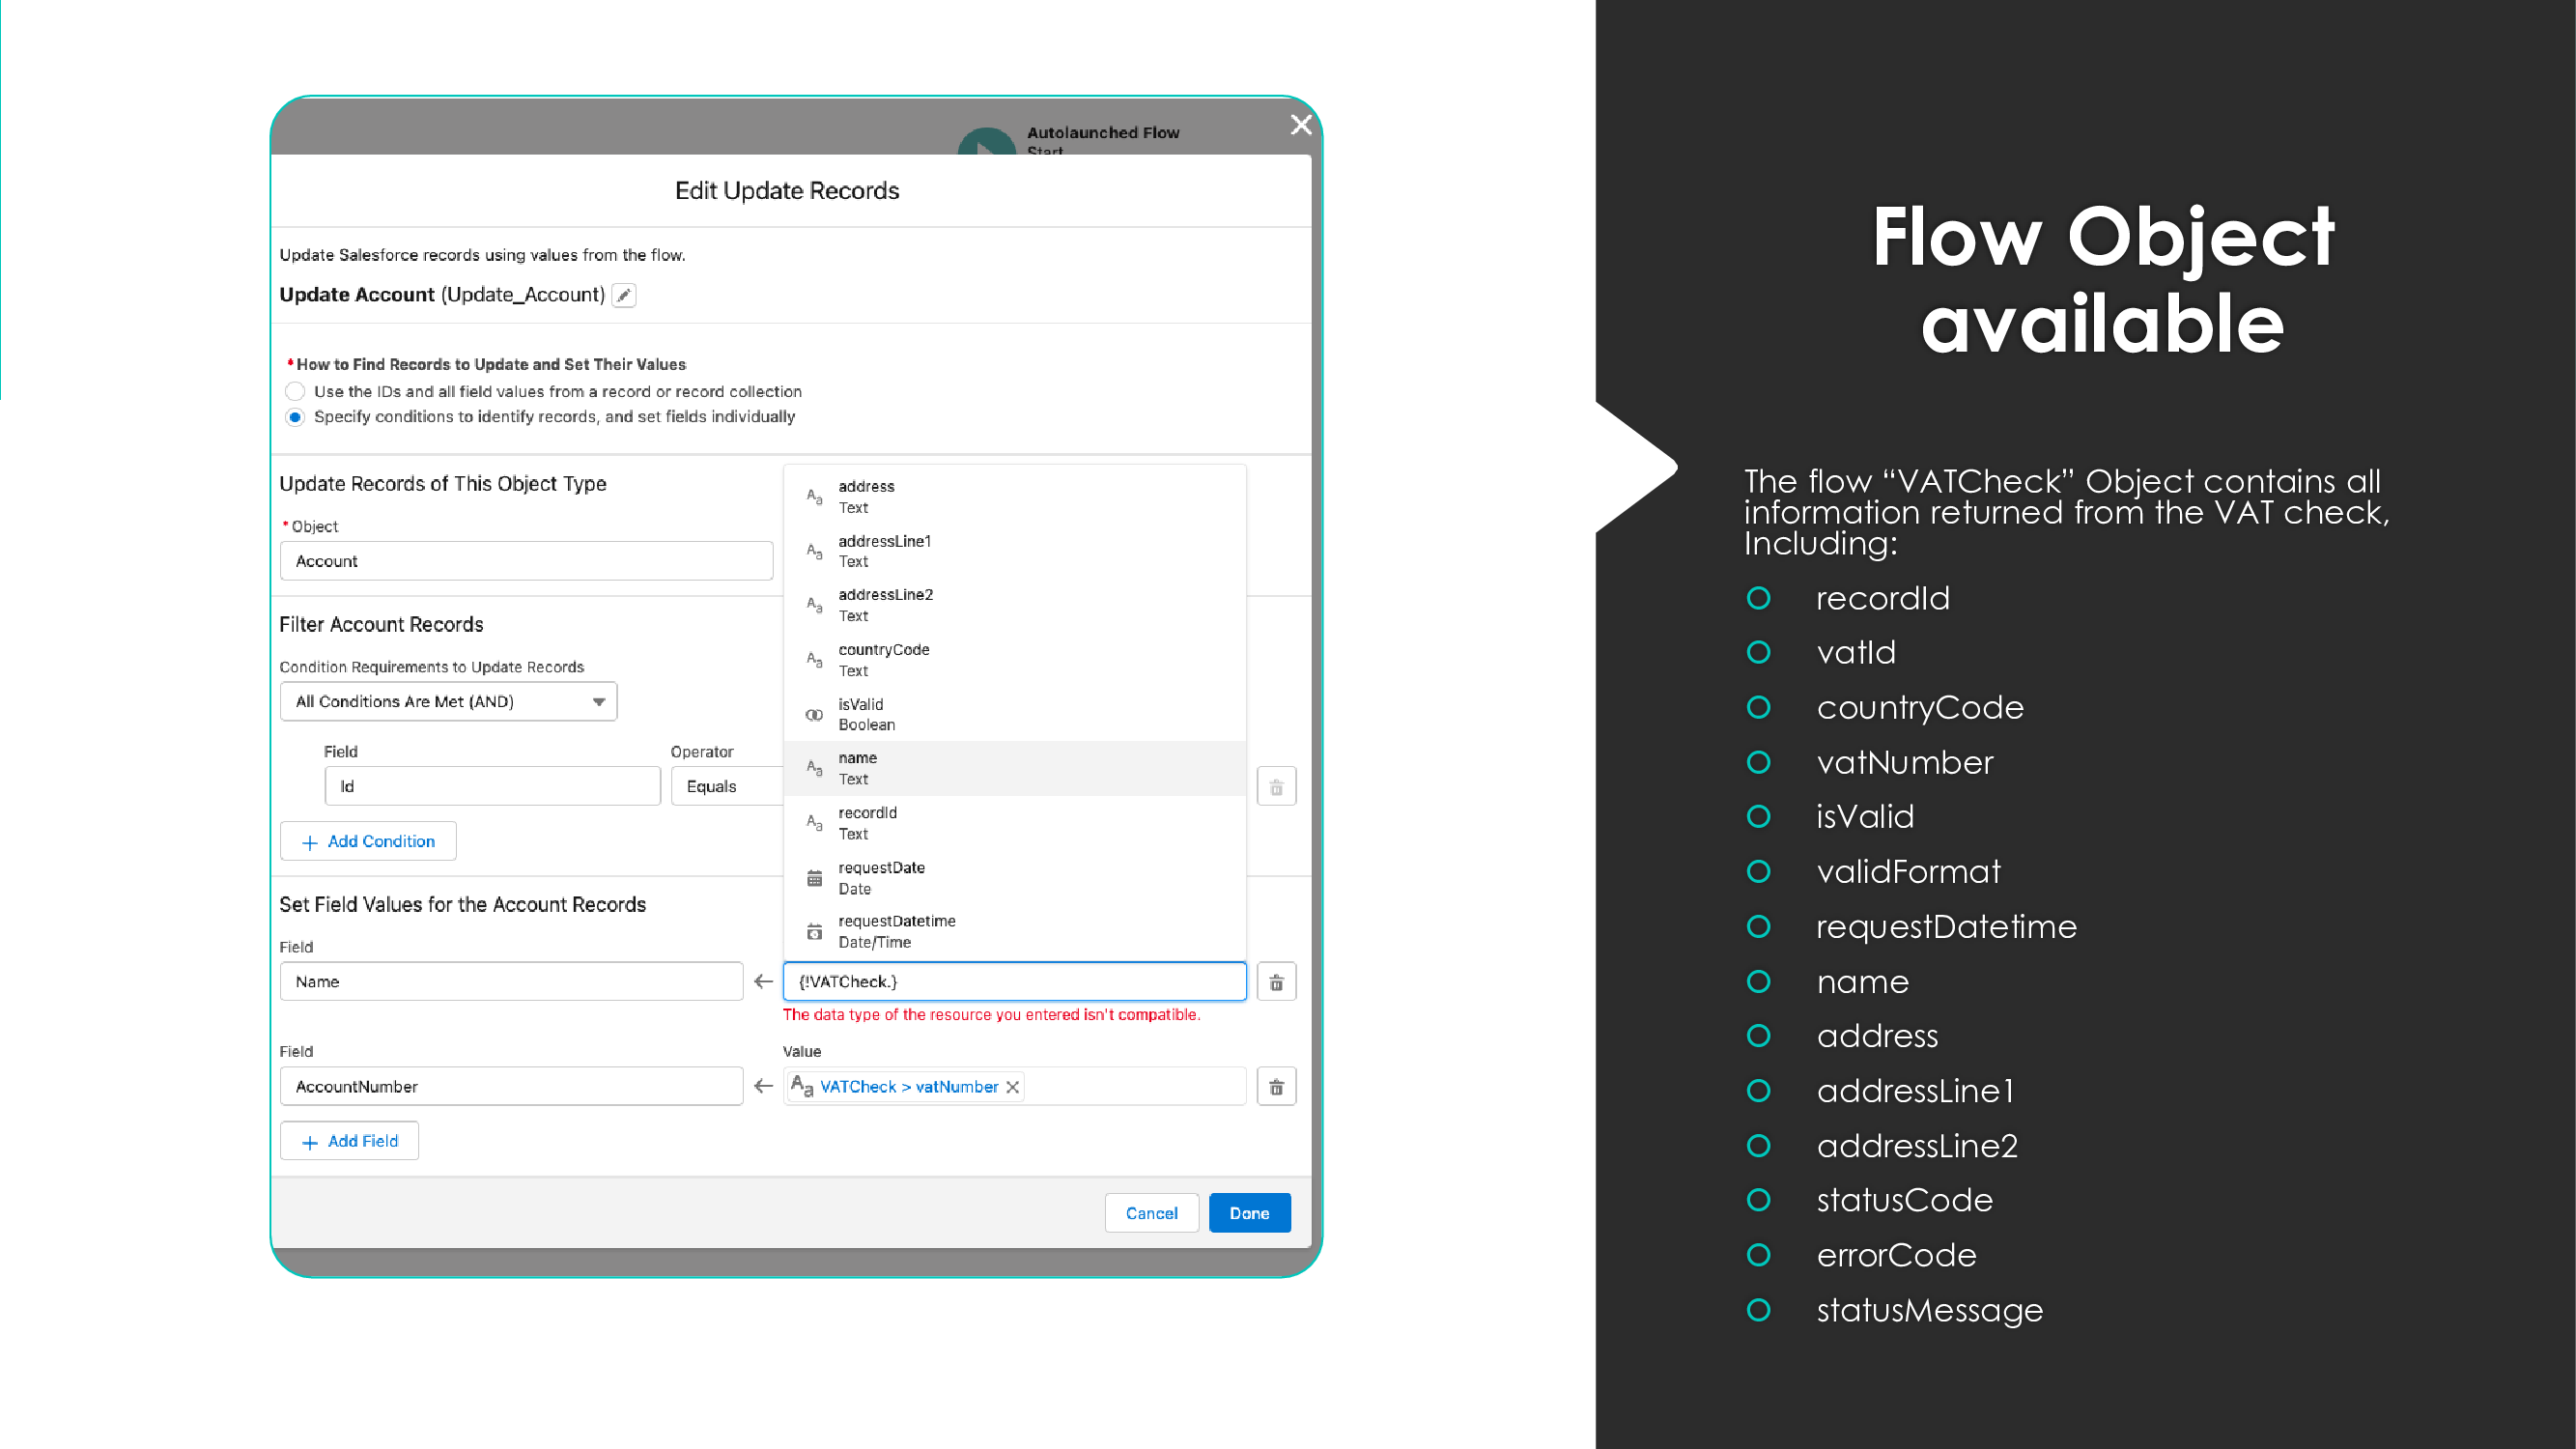Click the trash icon for the Id condition
This screenshot has width=2576, height=1449.
point(1276,787)
